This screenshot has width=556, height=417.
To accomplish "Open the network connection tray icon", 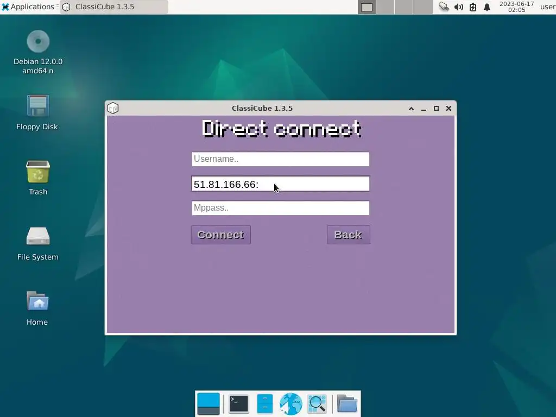I will pyautogui.click(x=444, y=7).
